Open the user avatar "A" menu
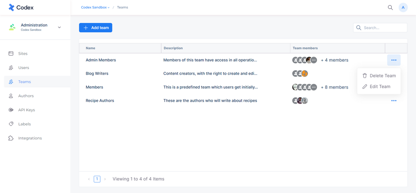The image size is (416, 193). pos(403,7)
